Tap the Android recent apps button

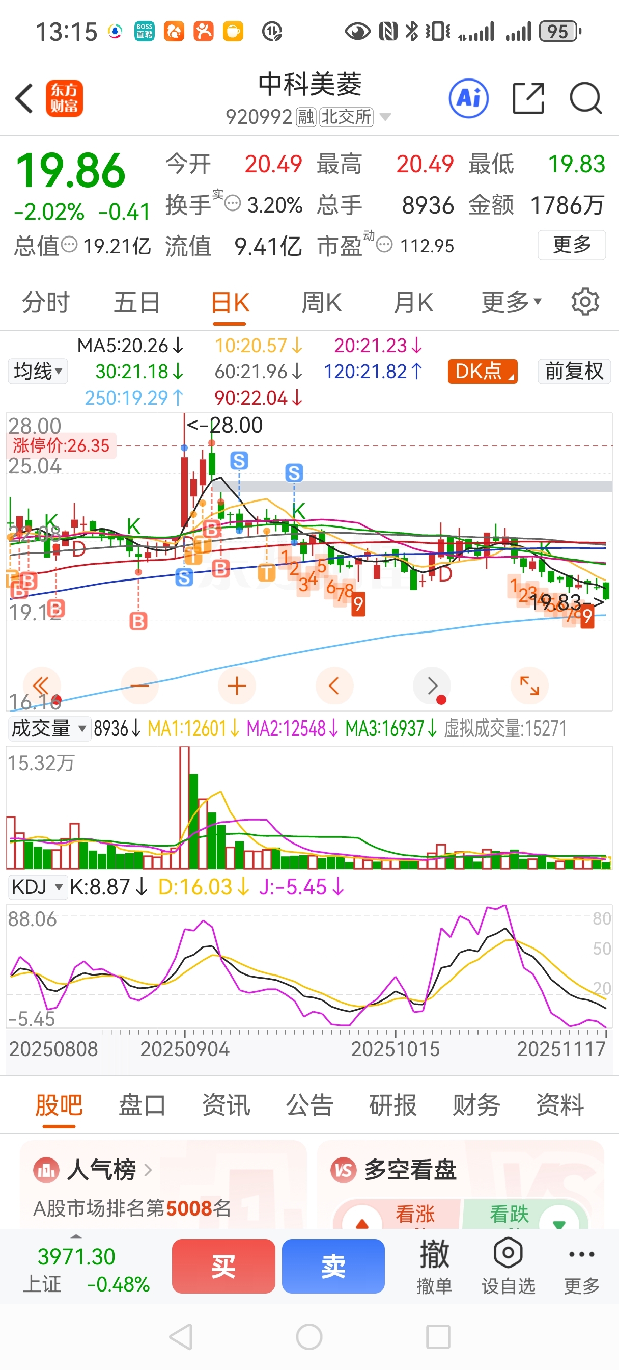click(x=438, y=1336)
